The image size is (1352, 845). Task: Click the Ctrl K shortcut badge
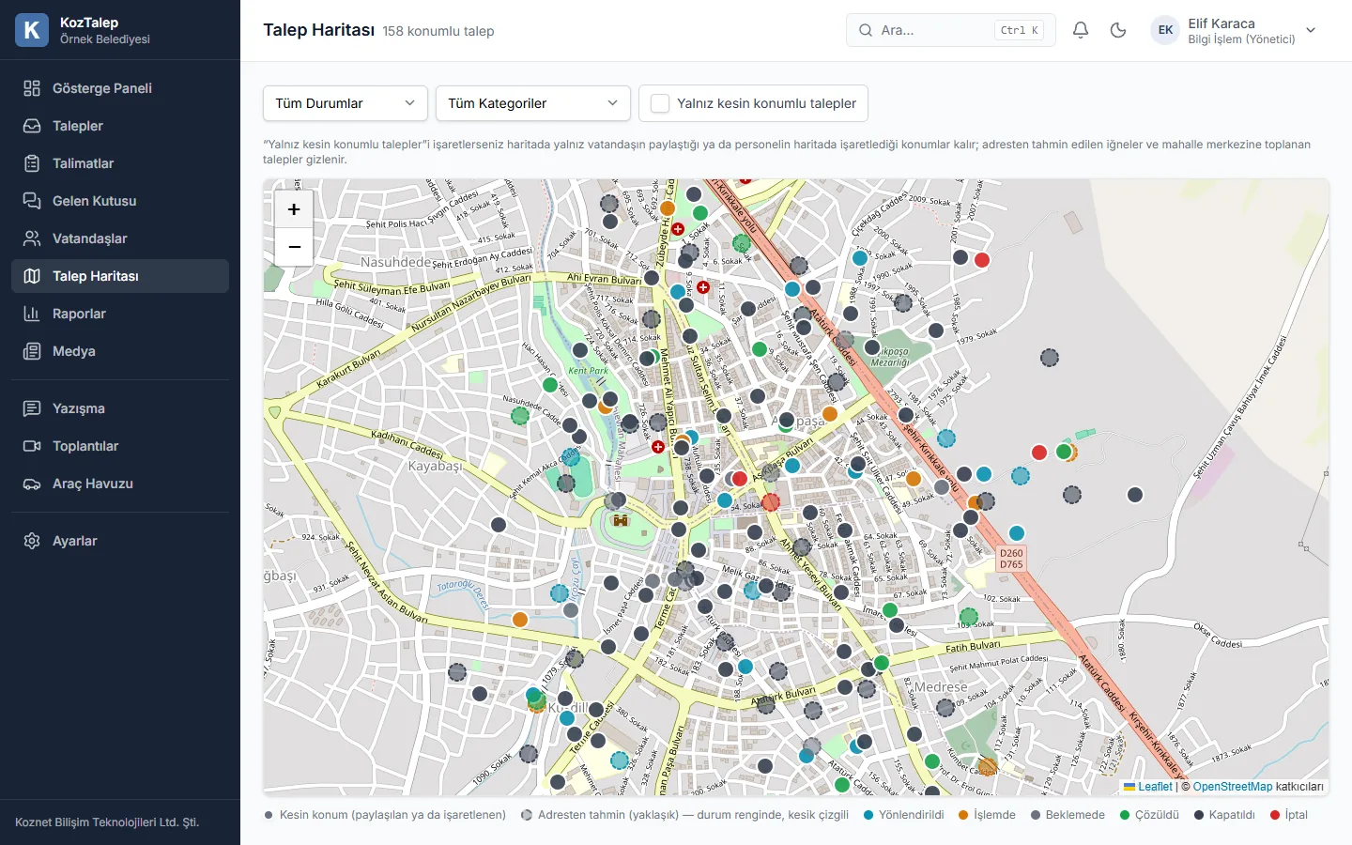click(x=1019, y=30)
